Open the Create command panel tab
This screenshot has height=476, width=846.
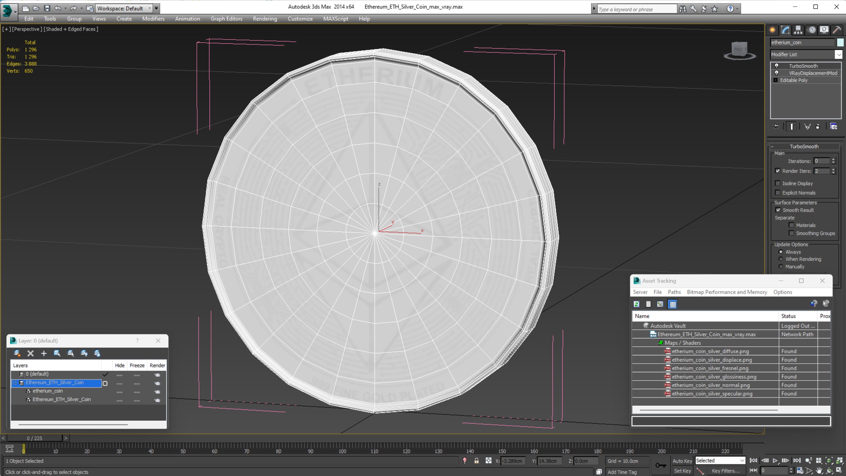(772, 30)
